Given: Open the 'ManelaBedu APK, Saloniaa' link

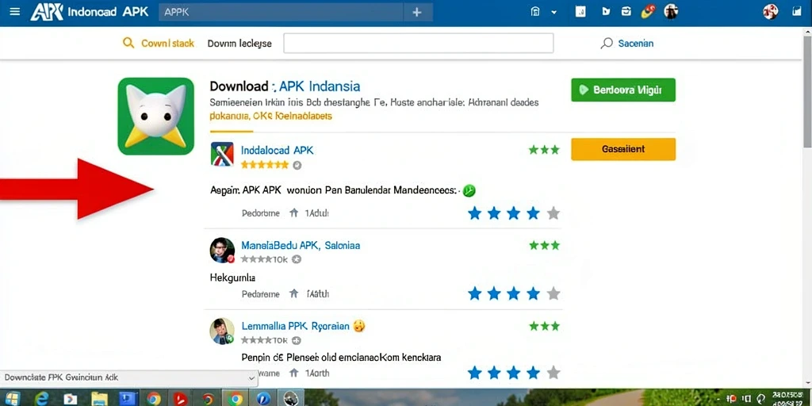Looking at the screenshot, I should pos(301,245).
